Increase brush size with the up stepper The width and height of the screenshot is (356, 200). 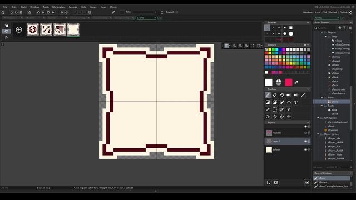tap(162, 11)
